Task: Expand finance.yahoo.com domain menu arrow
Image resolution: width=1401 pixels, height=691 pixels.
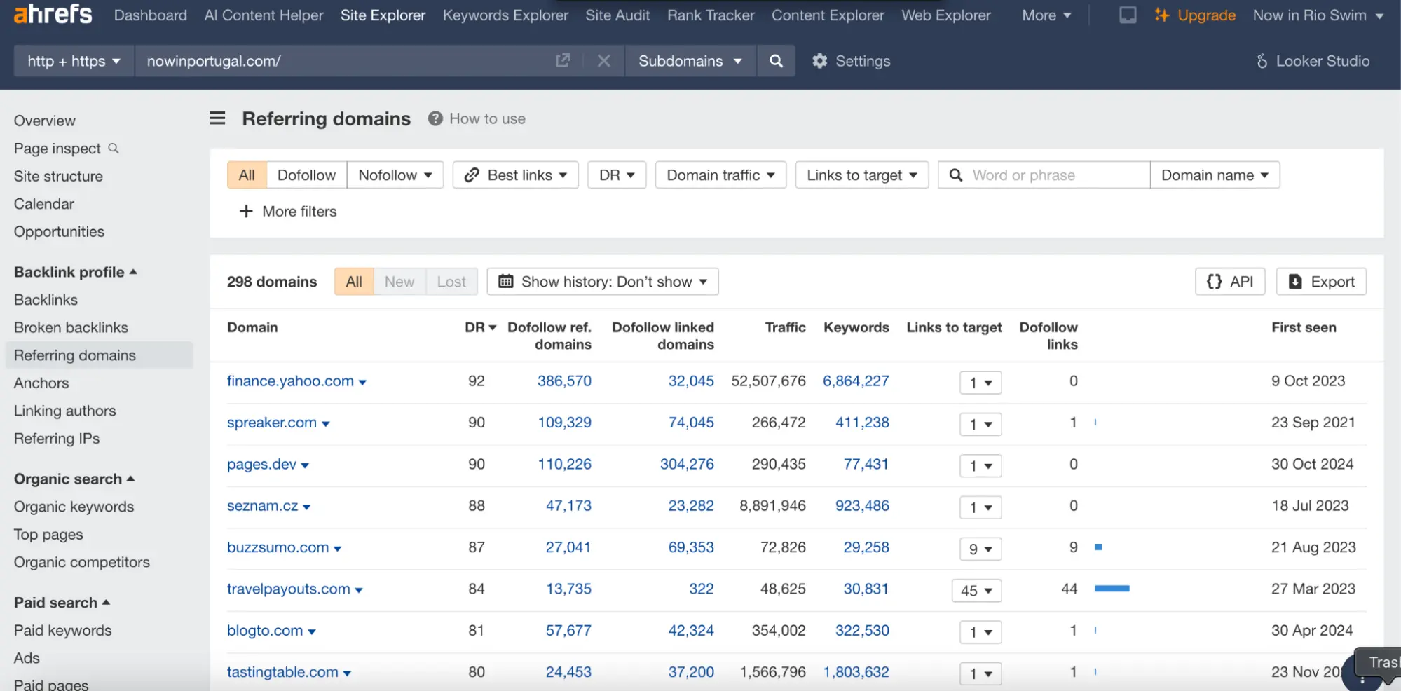Action: pos(362,382)
